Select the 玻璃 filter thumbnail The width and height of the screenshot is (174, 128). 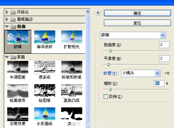coord(18,37)
